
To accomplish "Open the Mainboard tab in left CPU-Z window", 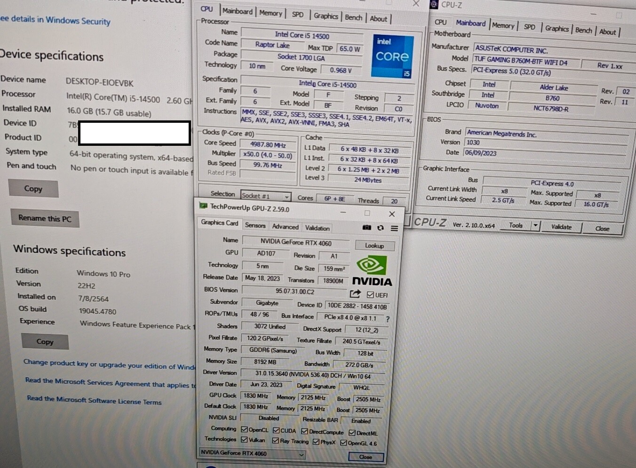I will pos(238,11).
